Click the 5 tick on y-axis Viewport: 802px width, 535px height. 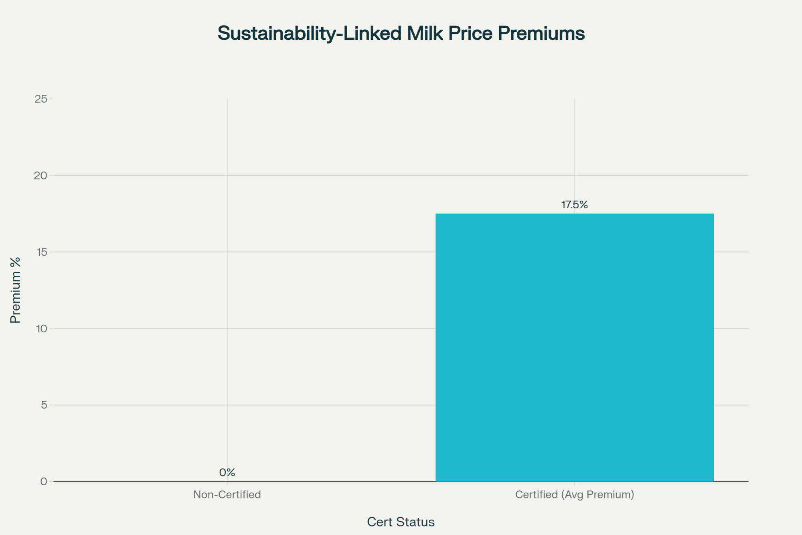point(44,405)
